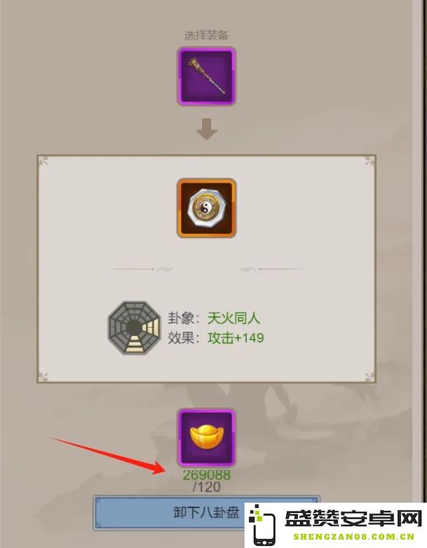Click the 攻击+149 effect text

click(236, 338)
